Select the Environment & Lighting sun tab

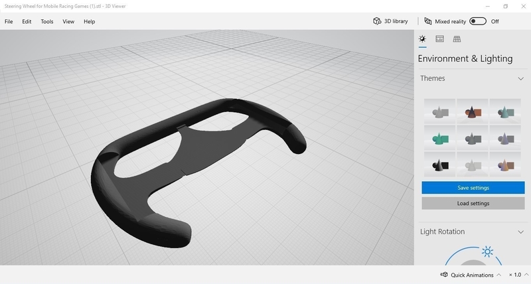click(422, 38)
